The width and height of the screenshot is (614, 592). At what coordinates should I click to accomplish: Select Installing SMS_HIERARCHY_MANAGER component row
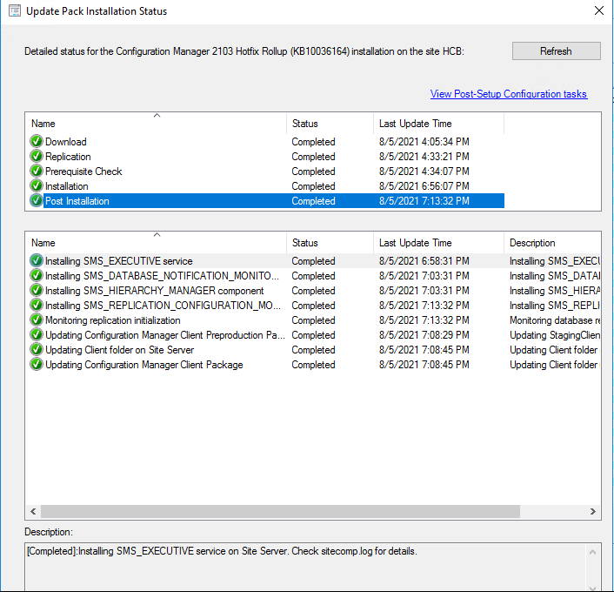315,291
